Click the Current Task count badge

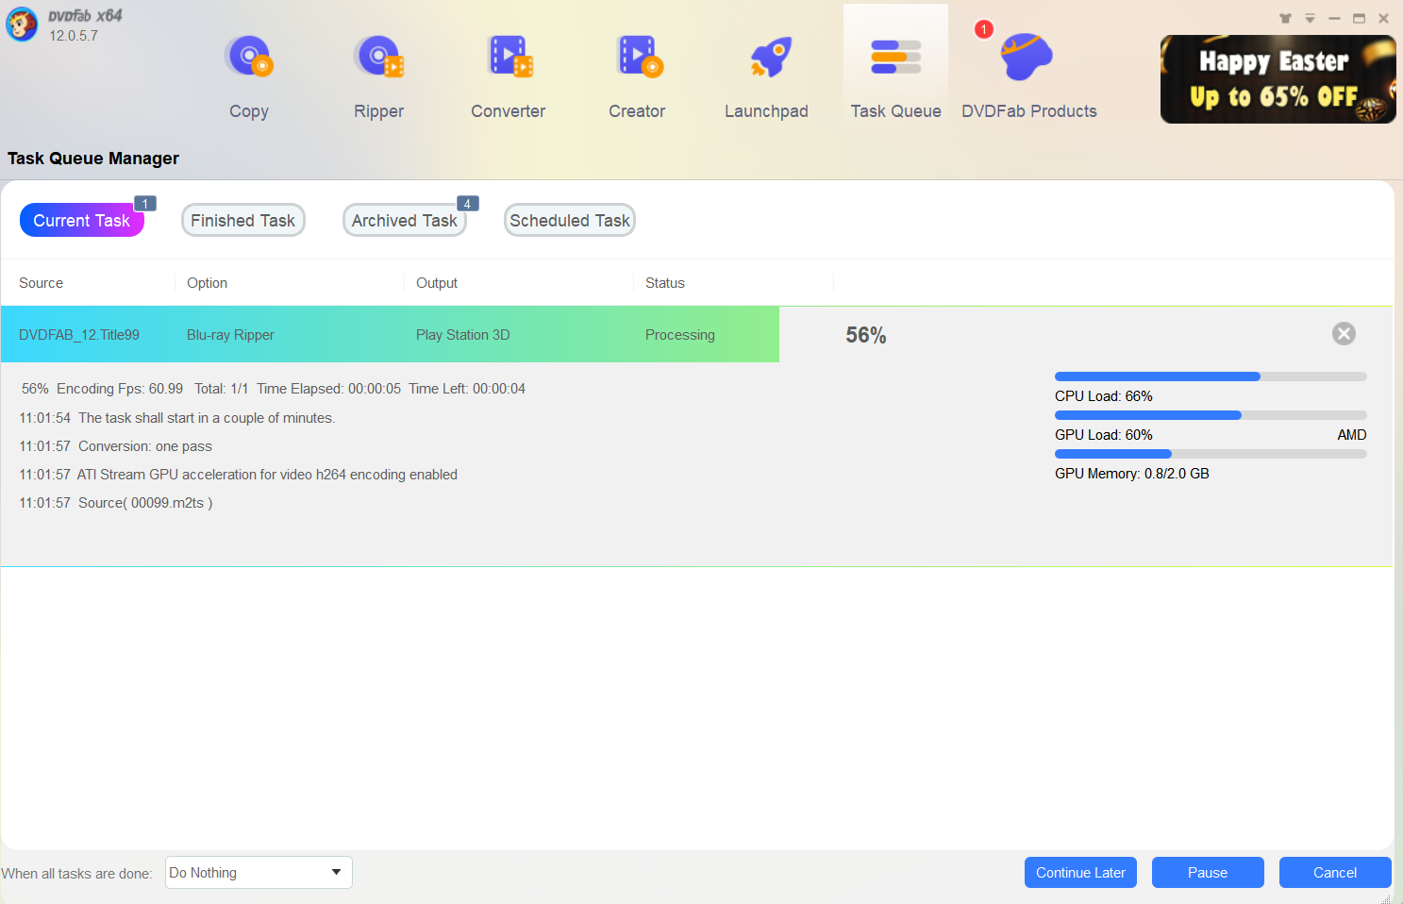coord(145,203)
